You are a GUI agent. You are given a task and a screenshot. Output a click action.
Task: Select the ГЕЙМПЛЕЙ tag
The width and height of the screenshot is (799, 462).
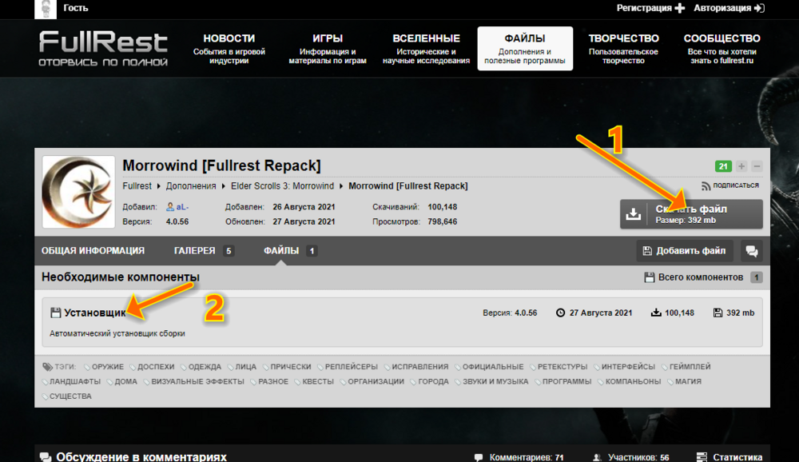point(690,367)
